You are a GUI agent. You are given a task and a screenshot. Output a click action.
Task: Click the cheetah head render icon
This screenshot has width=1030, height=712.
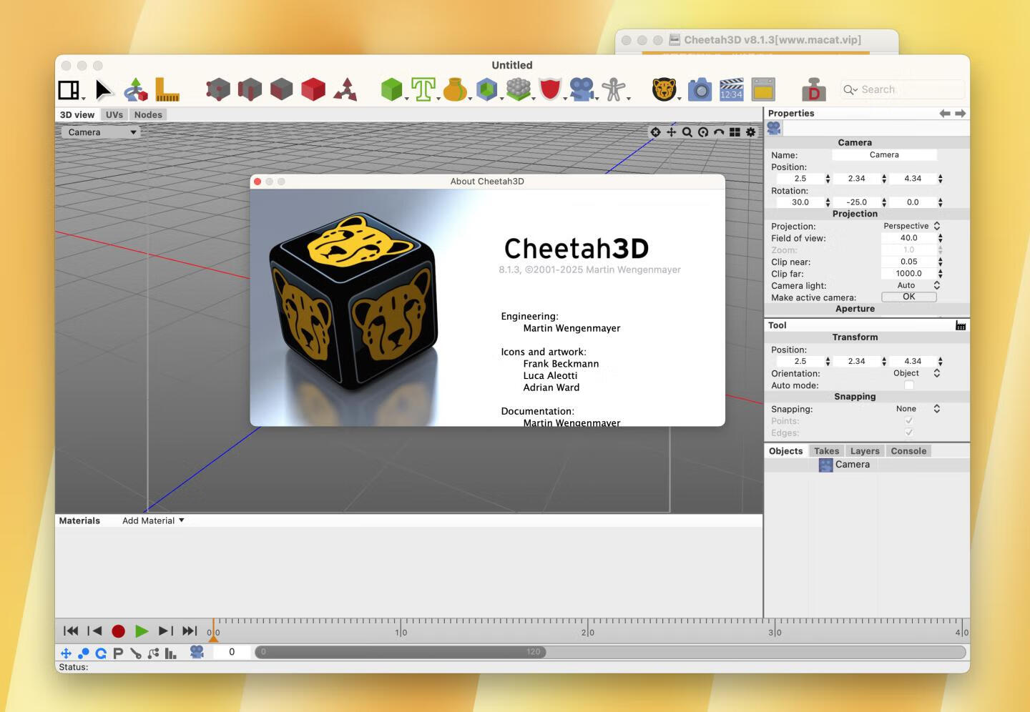click(664, 89)
